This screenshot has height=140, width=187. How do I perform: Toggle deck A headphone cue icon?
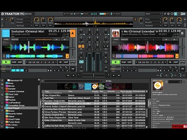click(81, 62)
